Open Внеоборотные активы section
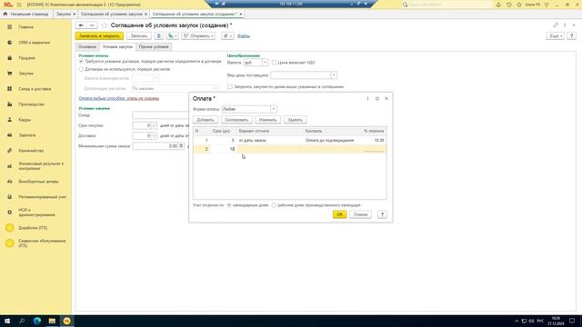 coord(38,182)
